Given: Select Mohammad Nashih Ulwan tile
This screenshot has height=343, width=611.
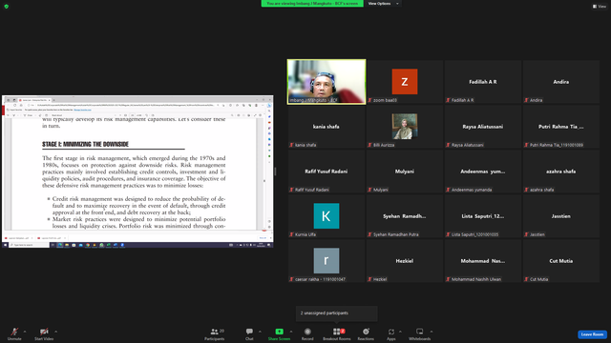Looking at the screenshot, I should 483,260.
